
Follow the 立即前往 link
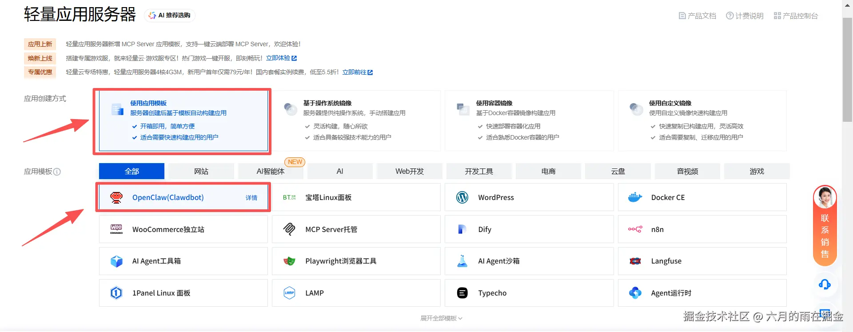[354, 72]
